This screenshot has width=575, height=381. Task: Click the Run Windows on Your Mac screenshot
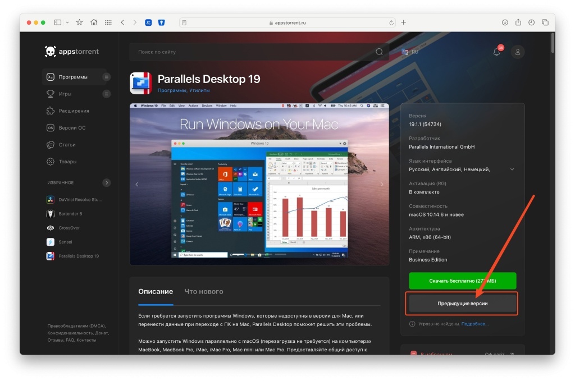[259, 184]
